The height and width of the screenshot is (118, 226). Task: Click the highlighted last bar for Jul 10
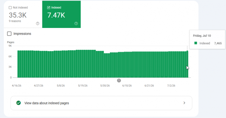187,64
